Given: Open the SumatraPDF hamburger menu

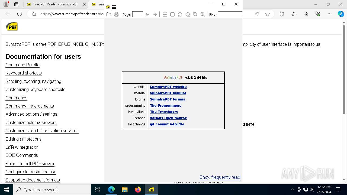Looking at the screenshot, I should tap(114, 7).
